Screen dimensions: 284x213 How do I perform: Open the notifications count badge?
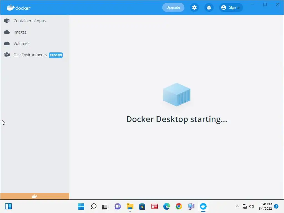tap(276, 206)
